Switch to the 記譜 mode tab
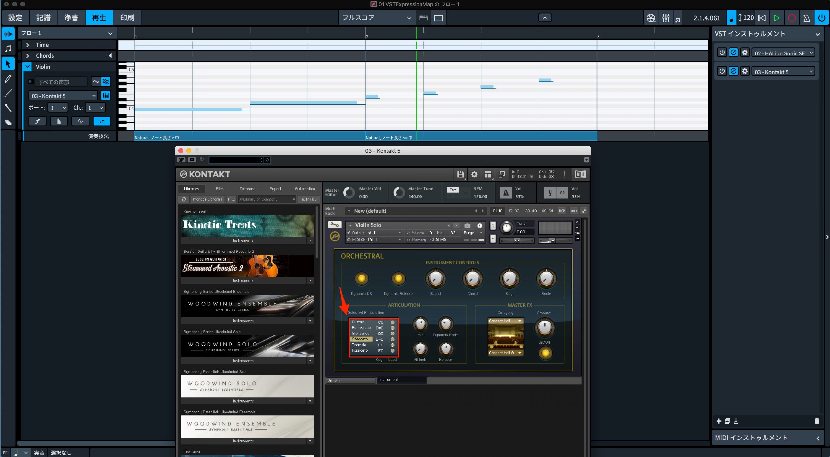The height and width of the screenshot is (457, 830). tap(43, 18)
